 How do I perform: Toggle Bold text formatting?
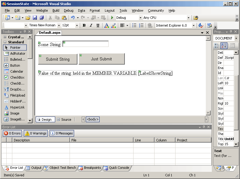(84, 25)
